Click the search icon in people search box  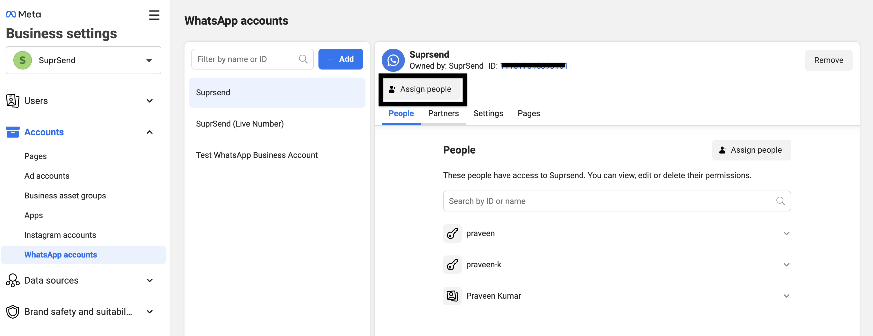pyautogui.click(x=780, y=201)
